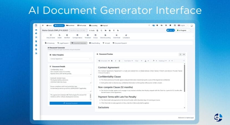
Task: Click the folder icon in top bar
Action: pos(162,25)
